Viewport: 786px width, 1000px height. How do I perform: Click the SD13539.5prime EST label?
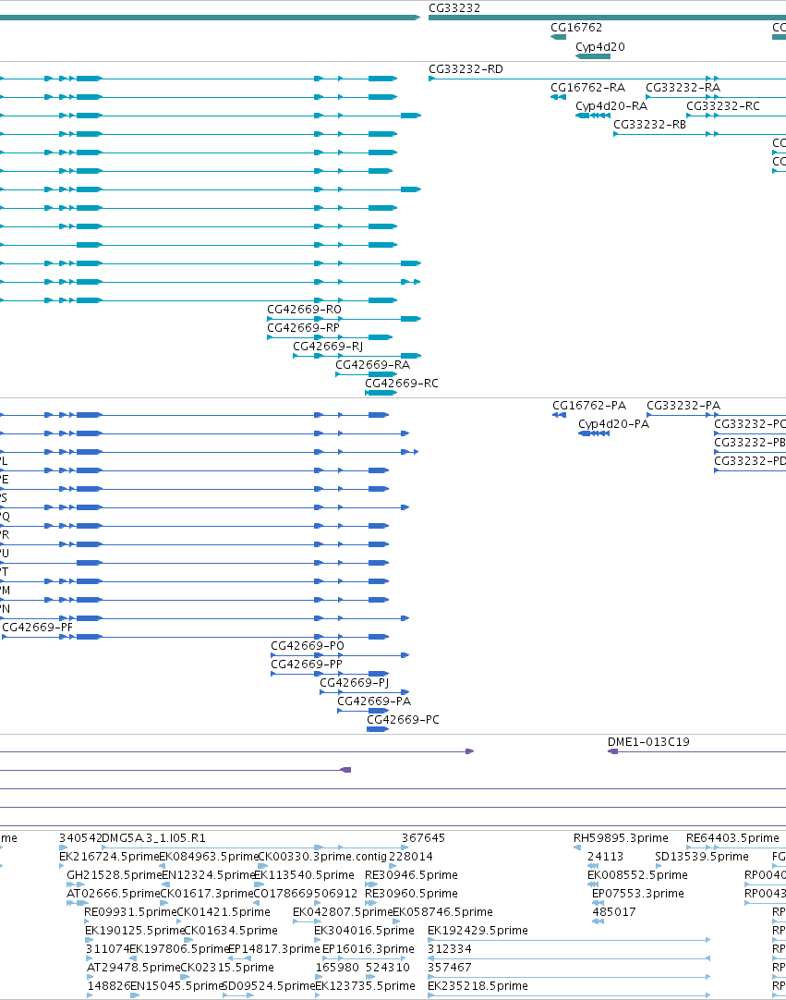click(x=701, y=857)
